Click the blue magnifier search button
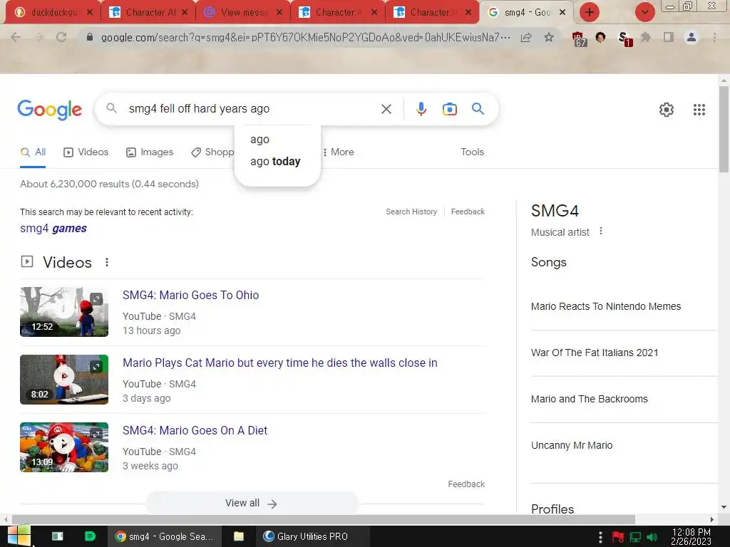730x547 pixels. [478, 109]
